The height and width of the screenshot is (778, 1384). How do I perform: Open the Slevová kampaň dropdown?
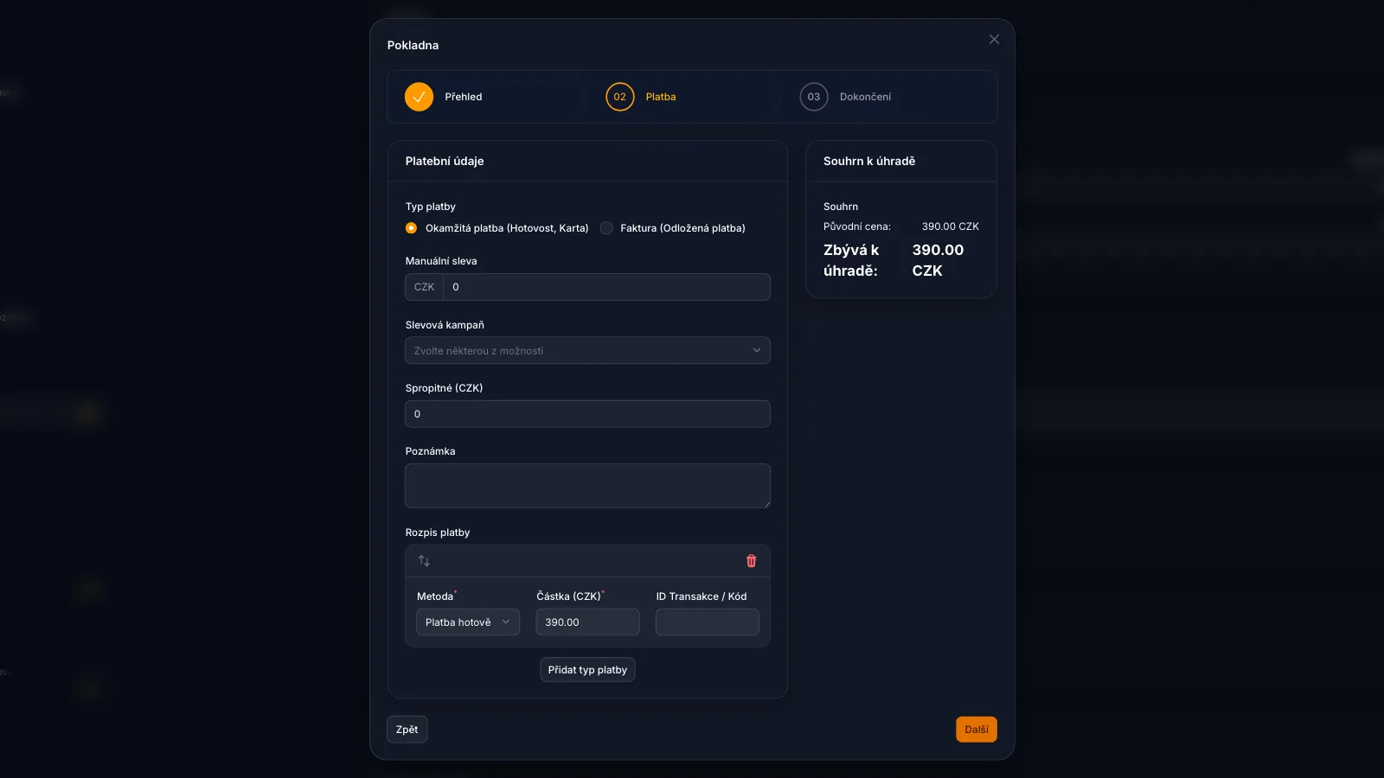[587, 350]
